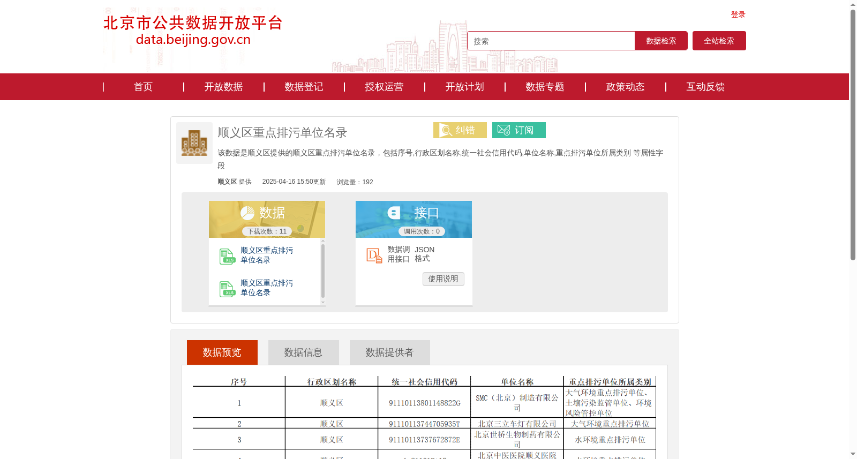The height and width of the screenshot is (459, 857).
Task: Click the 登录 link
Action: coord(738,14)
